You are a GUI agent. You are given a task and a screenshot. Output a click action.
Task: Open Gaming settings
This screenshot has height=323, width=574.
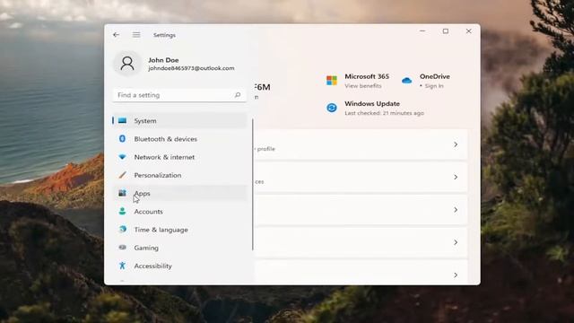coord(179,248)
